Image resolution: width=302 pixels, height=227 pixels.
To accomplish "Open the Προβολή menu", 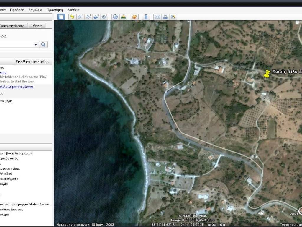I will point(17,10).
